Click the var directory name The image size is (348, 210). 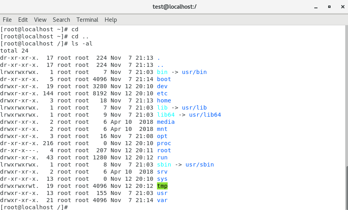point(162,200)
